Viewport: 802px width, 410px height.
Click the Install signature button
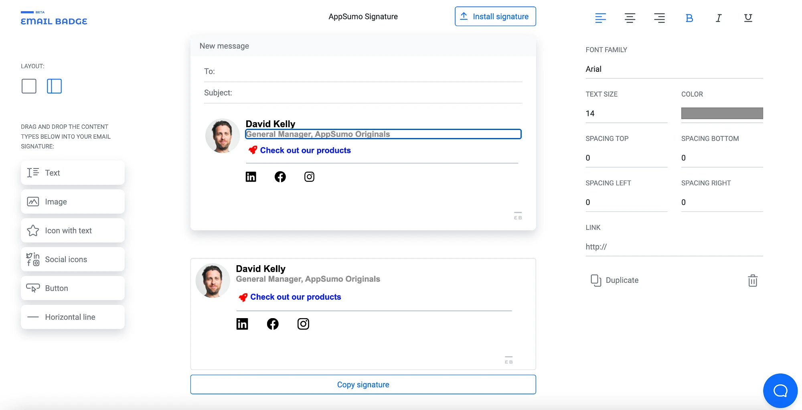click(x=495, y=16)
